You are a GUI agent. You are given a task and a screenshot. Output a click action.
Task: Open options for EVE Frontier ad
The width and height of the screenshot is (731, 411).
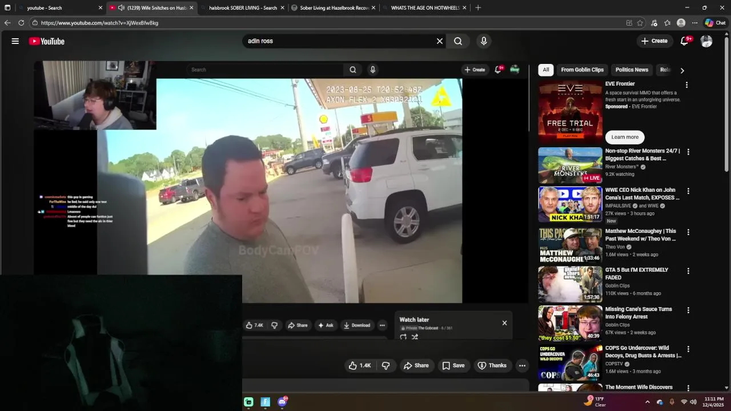tap(686, 85)
